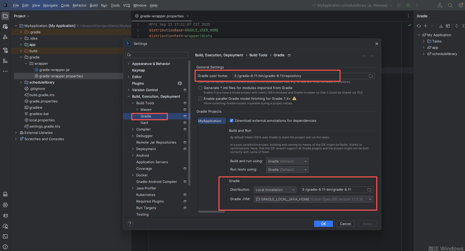465x251 pixels.
Task: Open the Terminal tool window icon
Action: 5,236
